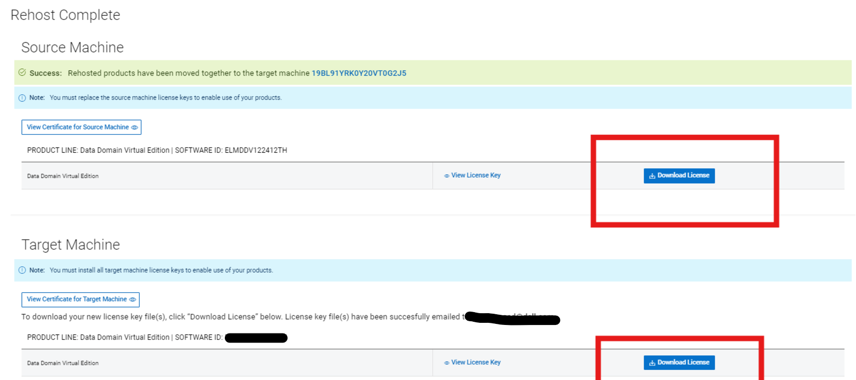This screenshot has width=856, height=380.
Task: Open View Certificate for Target Machine
Action: click(x=80, y=299)
